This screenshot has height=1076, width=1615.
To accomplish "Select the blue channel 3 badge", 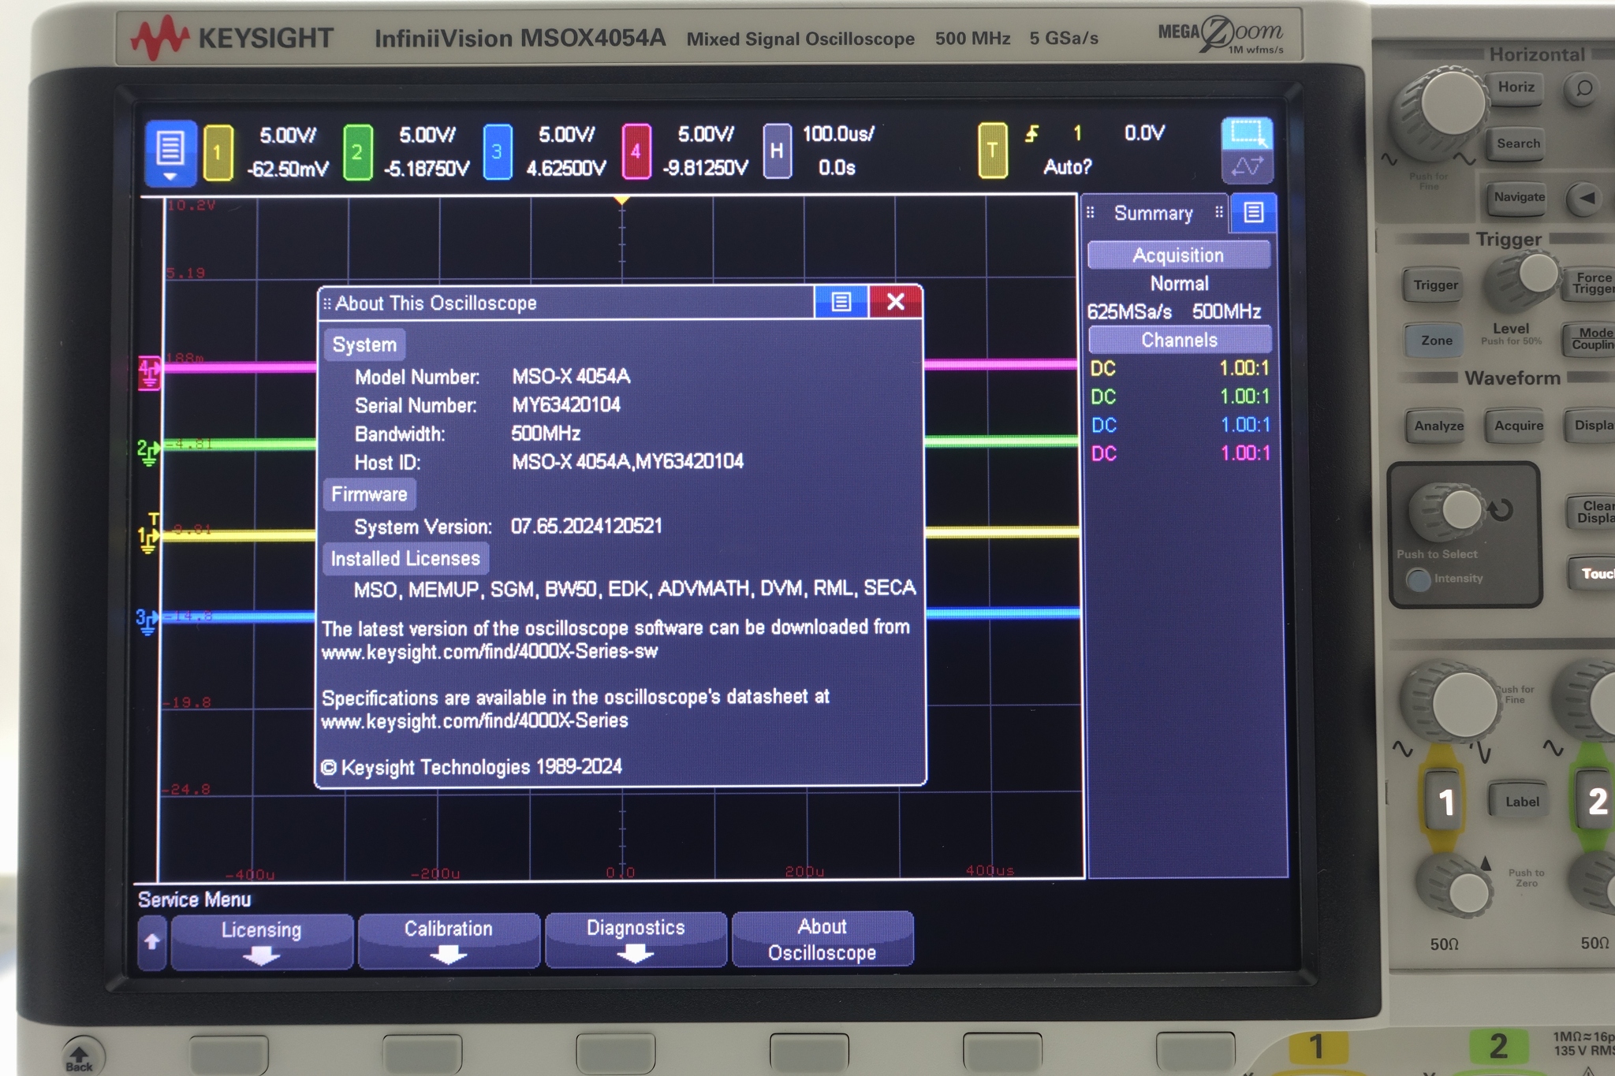I will tap(497, 151).
